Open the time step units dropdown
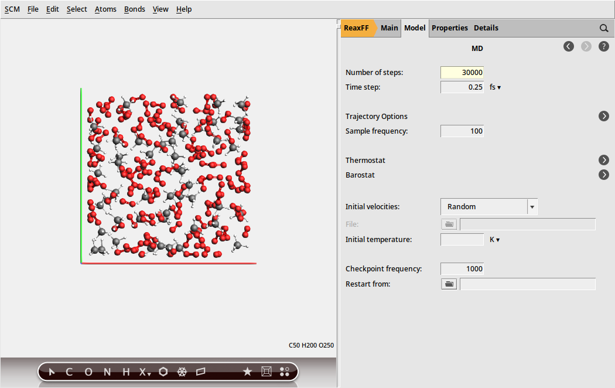 pos(495,86)
